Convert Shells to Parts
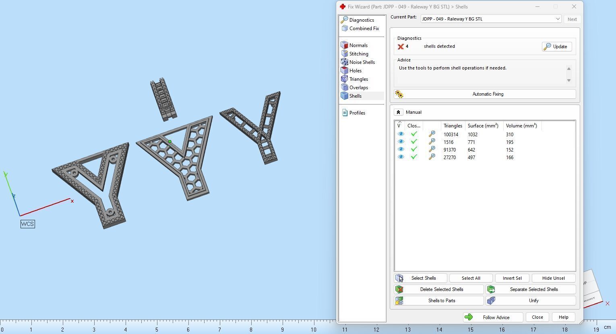616x334 pixels. click(439, 301)
